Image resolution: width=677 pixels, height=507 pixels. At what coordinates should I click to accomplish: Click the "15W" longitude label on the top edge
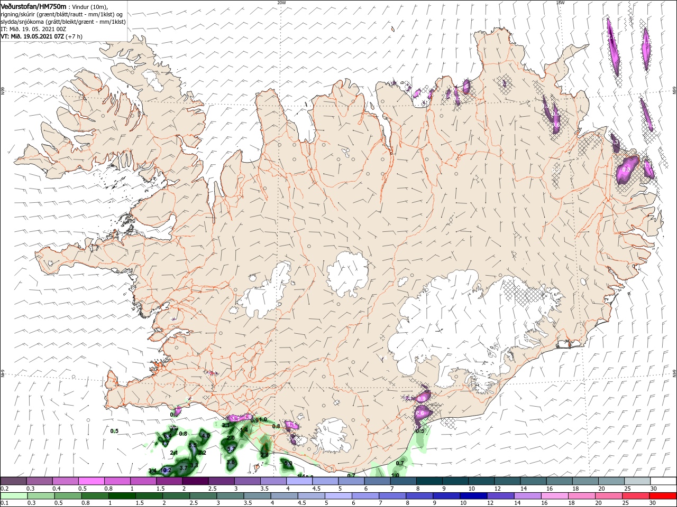pos(560,3)
